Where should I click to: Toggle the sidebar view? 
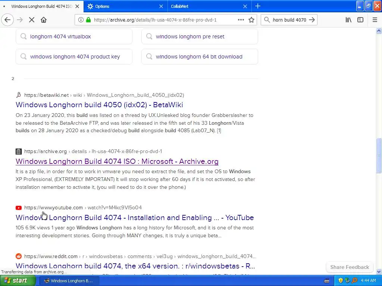pyautogui.click(x=360, y=20)
